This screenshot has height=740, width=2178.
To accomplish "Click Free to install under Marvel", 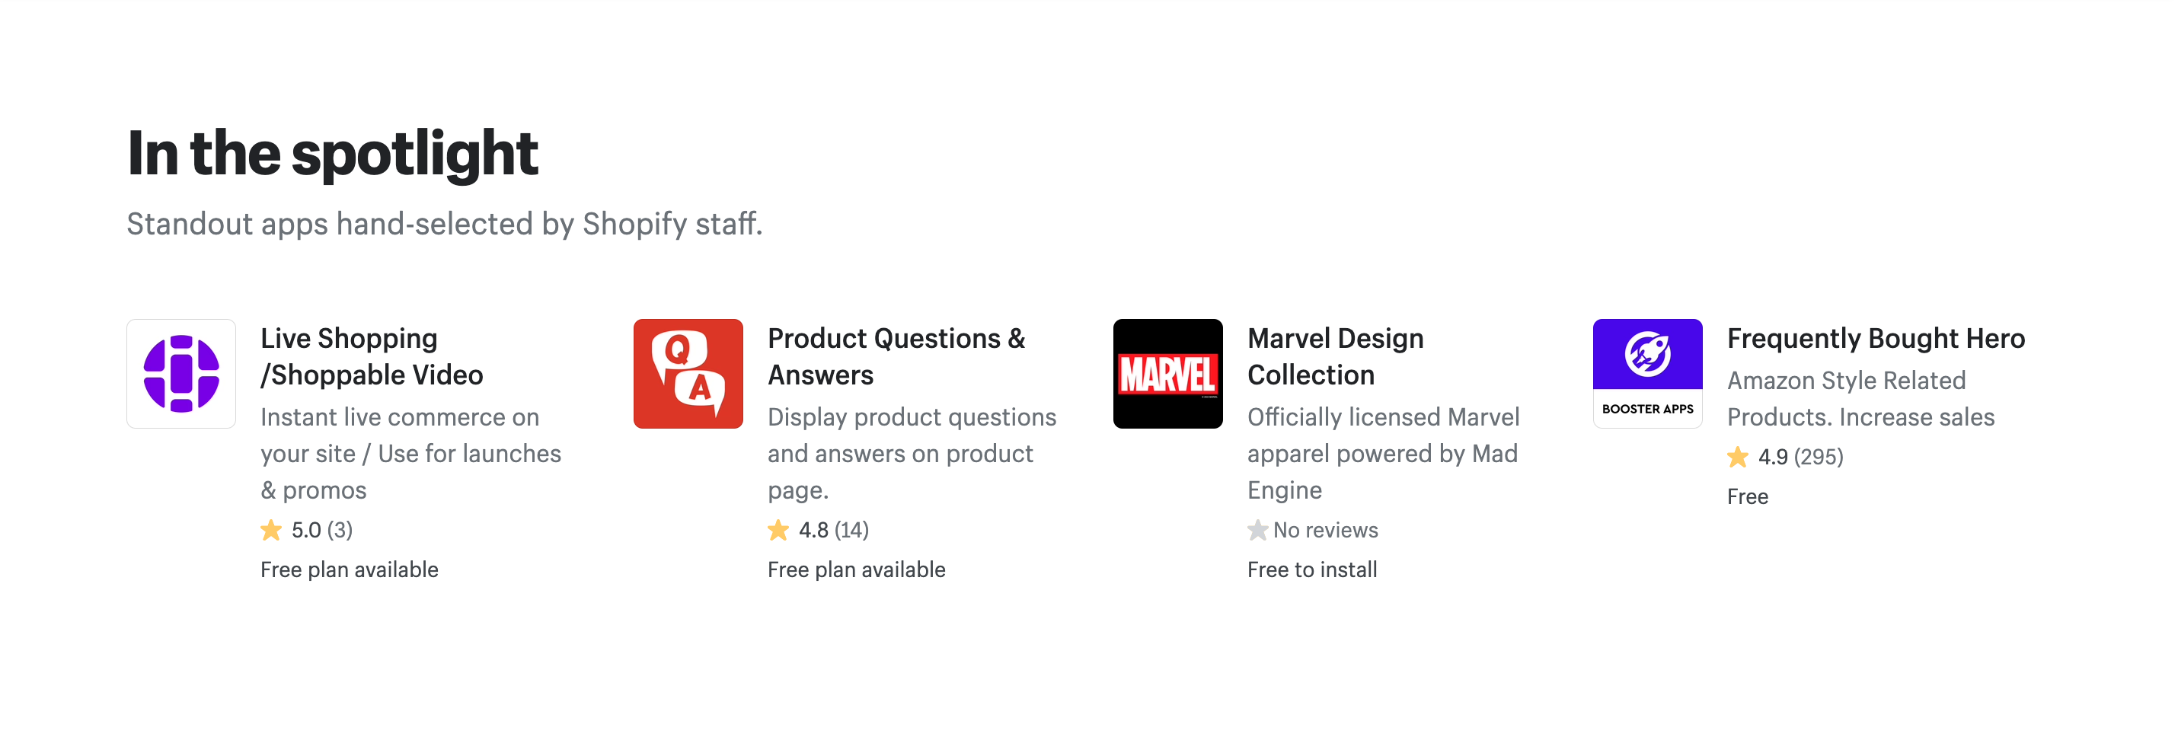I will pos(1312,569).
